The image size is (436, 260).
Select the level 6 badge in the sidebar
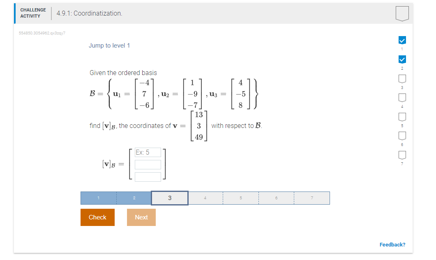pyautogui.click(x=401, y=135)
